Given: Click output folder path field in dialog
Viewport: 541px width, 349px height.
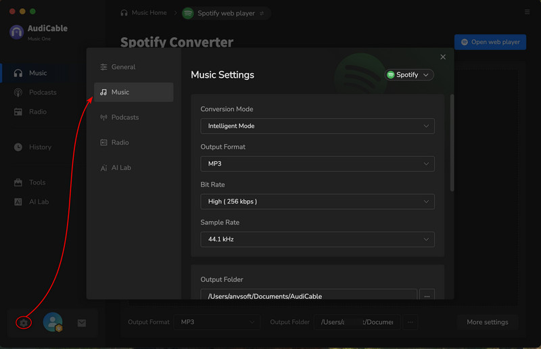Looking at the screenshot, I should 308,296.
